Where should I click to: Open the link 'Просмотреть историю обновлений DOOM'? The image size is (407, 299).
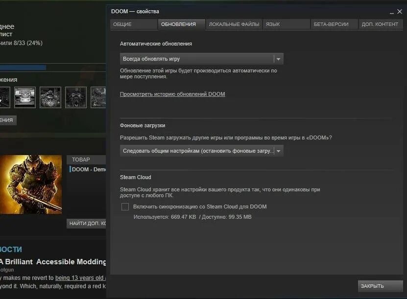click(x=172, y=94)
